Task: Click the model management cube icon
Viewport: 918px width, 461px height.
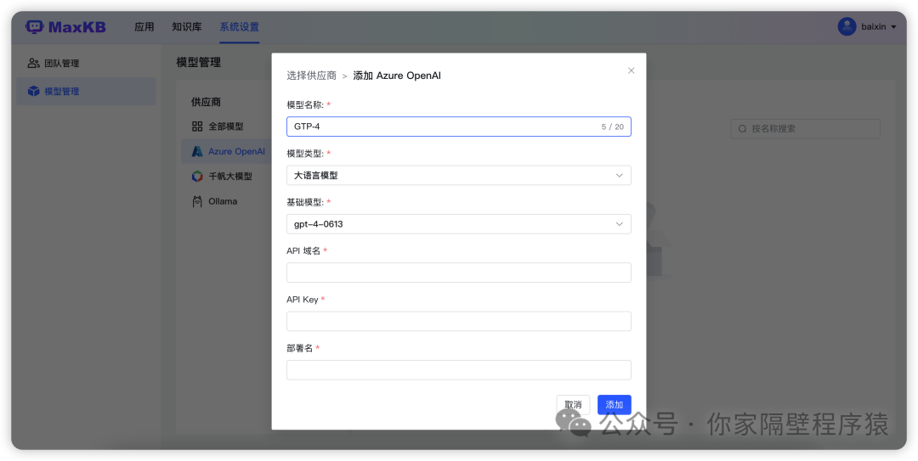Action: click(33, 91)
